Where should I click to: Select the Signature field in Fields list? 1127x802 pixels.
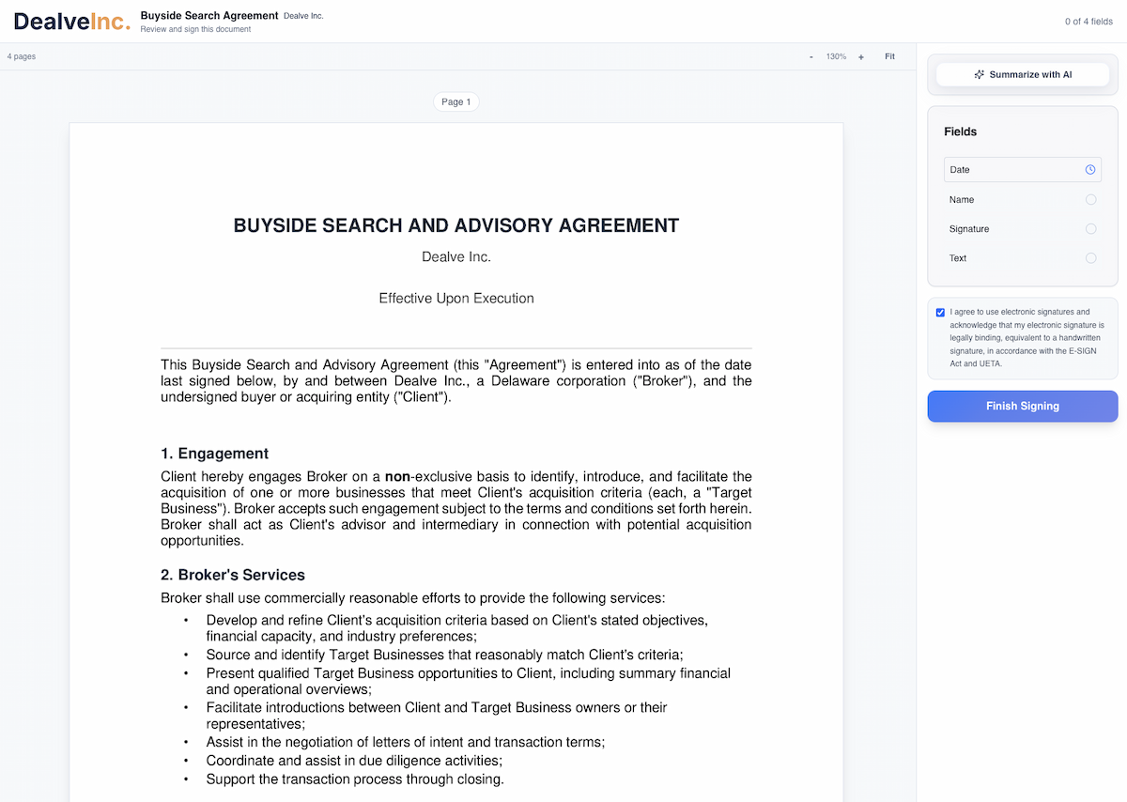(x=1023, y=228)
